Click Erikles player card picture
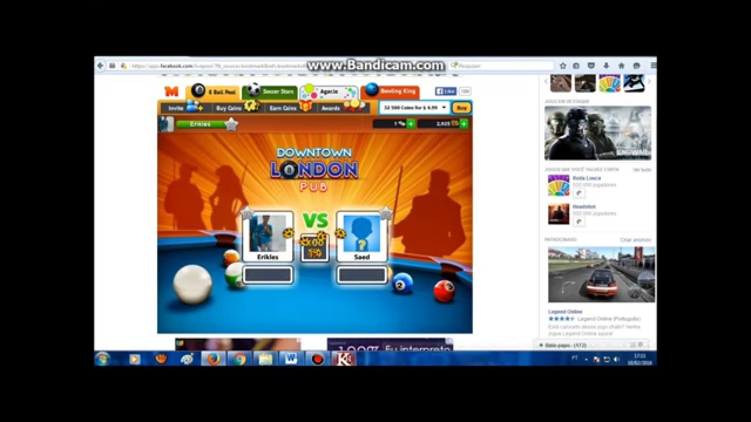Viewport: 751px width, 422px height. (268, 233)
